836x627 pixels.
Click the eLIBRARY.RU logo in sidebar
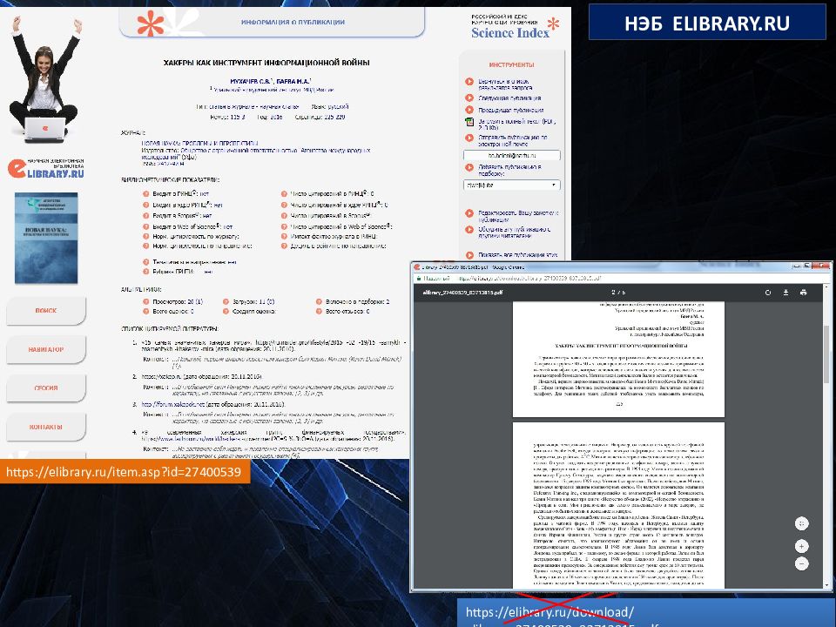(x=46, y=168)
